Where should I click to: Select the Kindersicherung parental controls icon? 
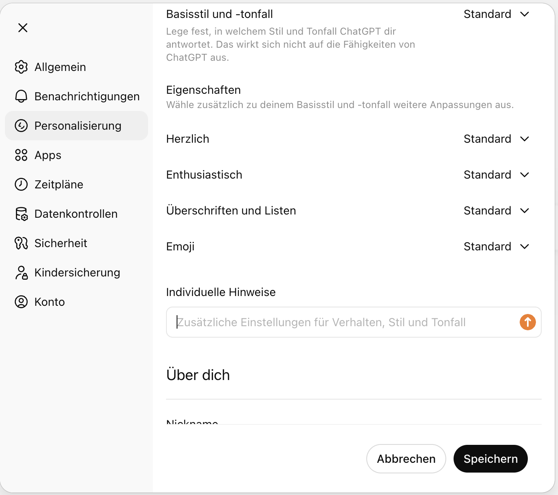(21, 272)
